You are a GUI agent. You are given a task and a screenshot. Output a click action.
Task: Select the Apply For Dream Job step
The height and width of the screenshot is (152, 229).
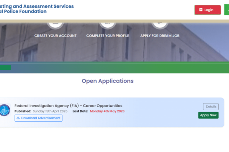point(160,36)
